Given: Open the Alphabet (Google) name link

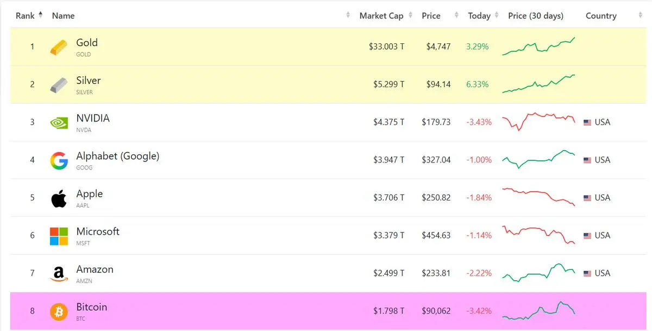Looking at the screenshot, I should click(x=118, y=156).
